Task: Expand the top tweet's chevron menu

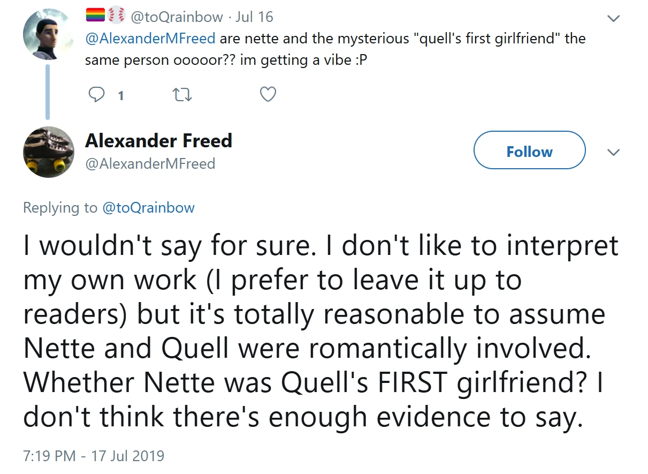Action: (614, 18)
